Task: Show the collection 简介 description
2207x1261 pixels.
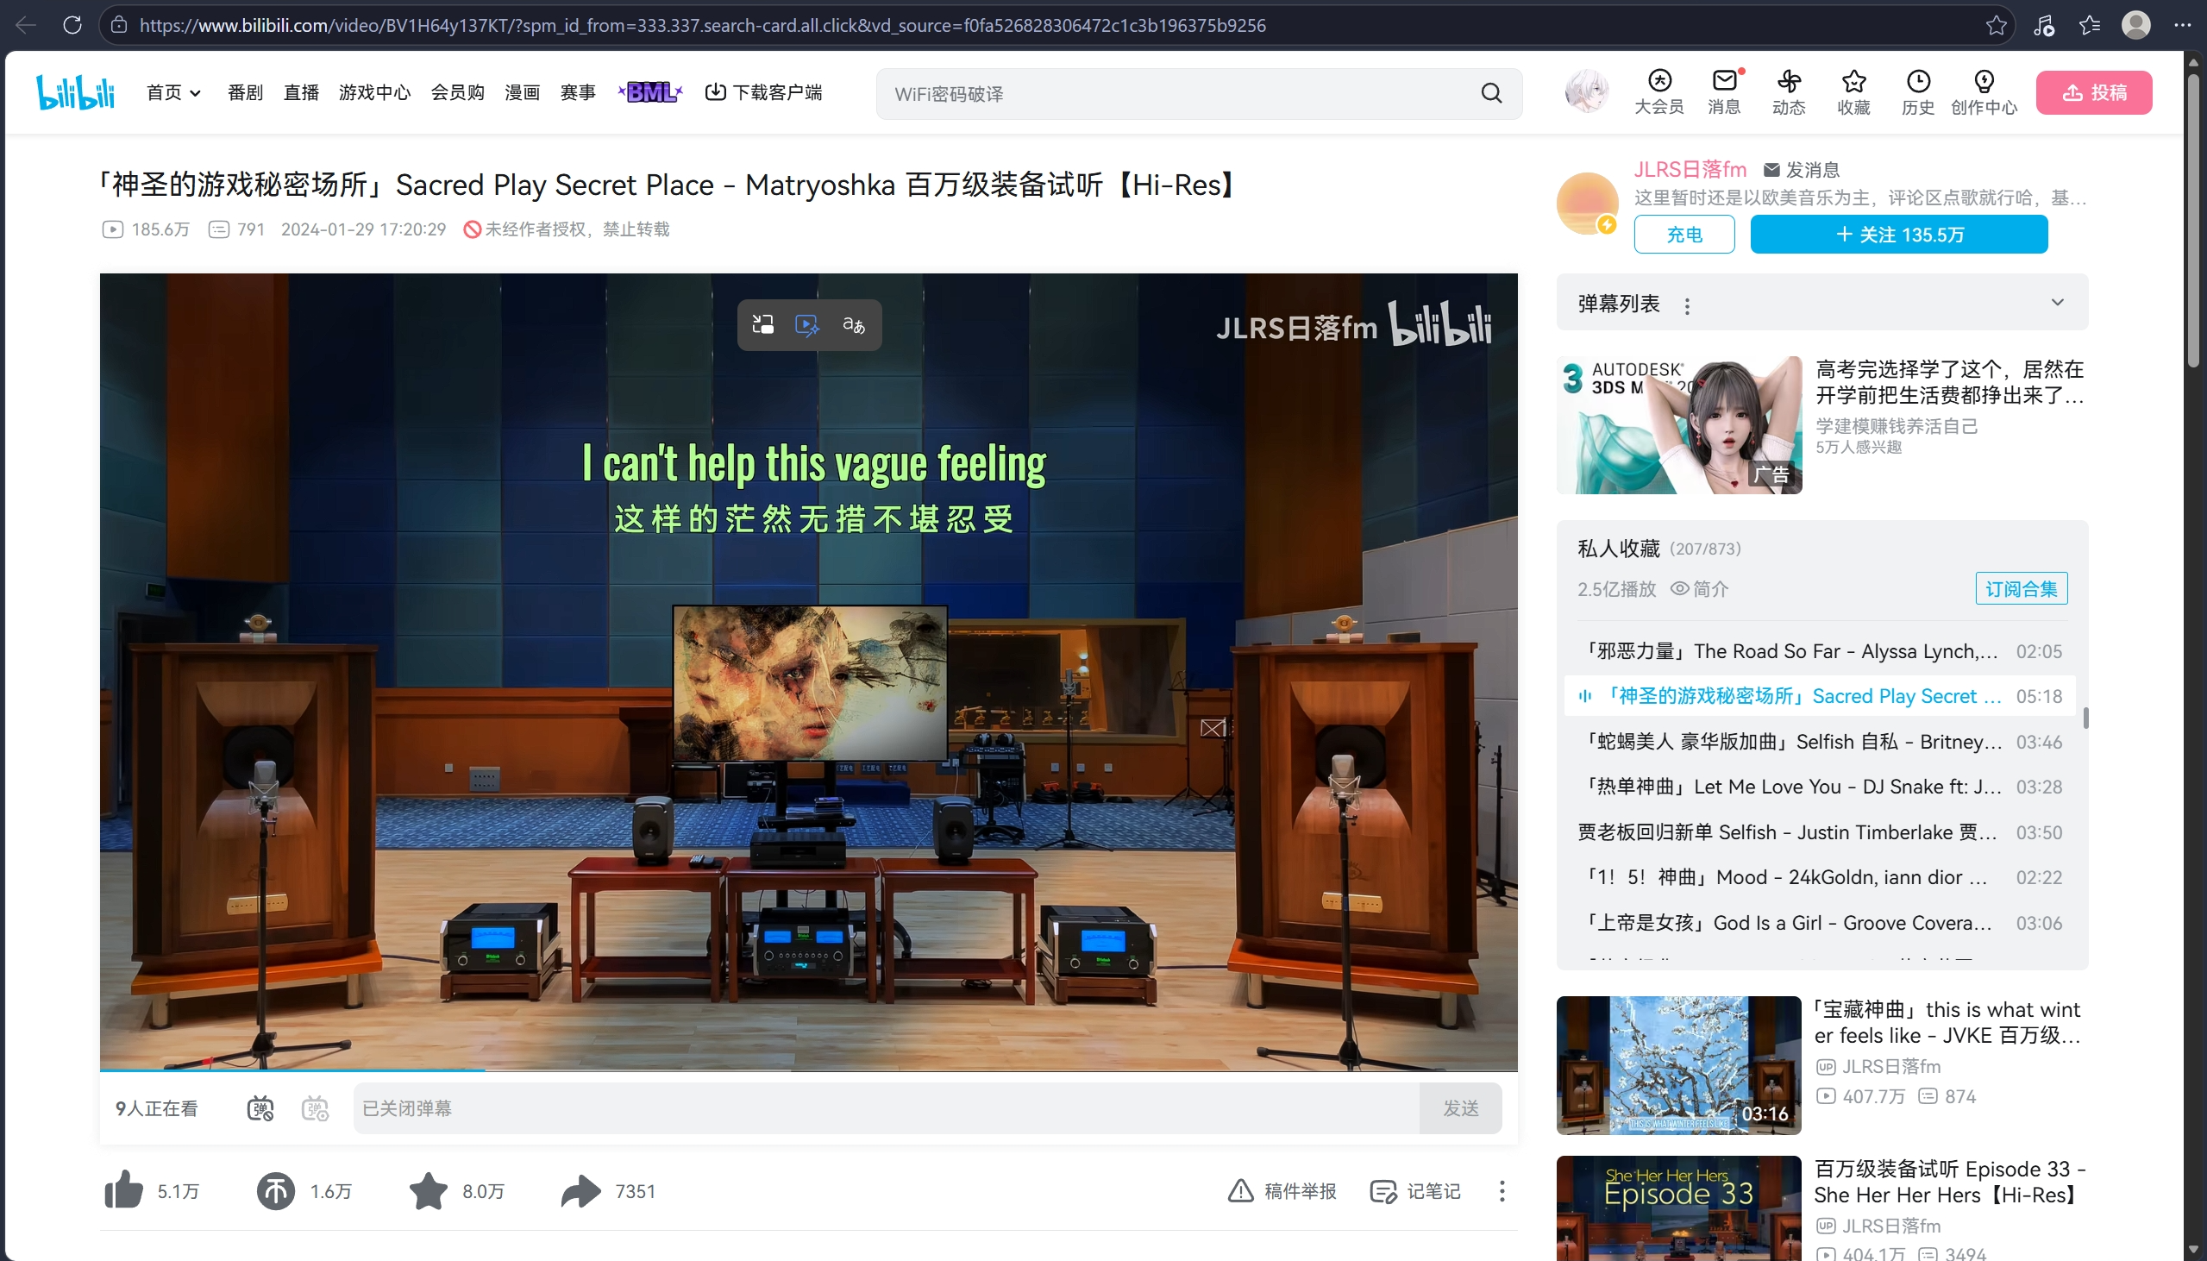Action: click(1699, 589)
